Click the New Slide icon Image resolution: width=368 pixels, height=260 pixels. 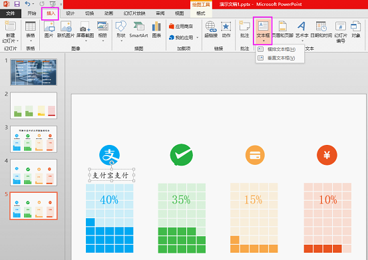[x=10, y=26]
